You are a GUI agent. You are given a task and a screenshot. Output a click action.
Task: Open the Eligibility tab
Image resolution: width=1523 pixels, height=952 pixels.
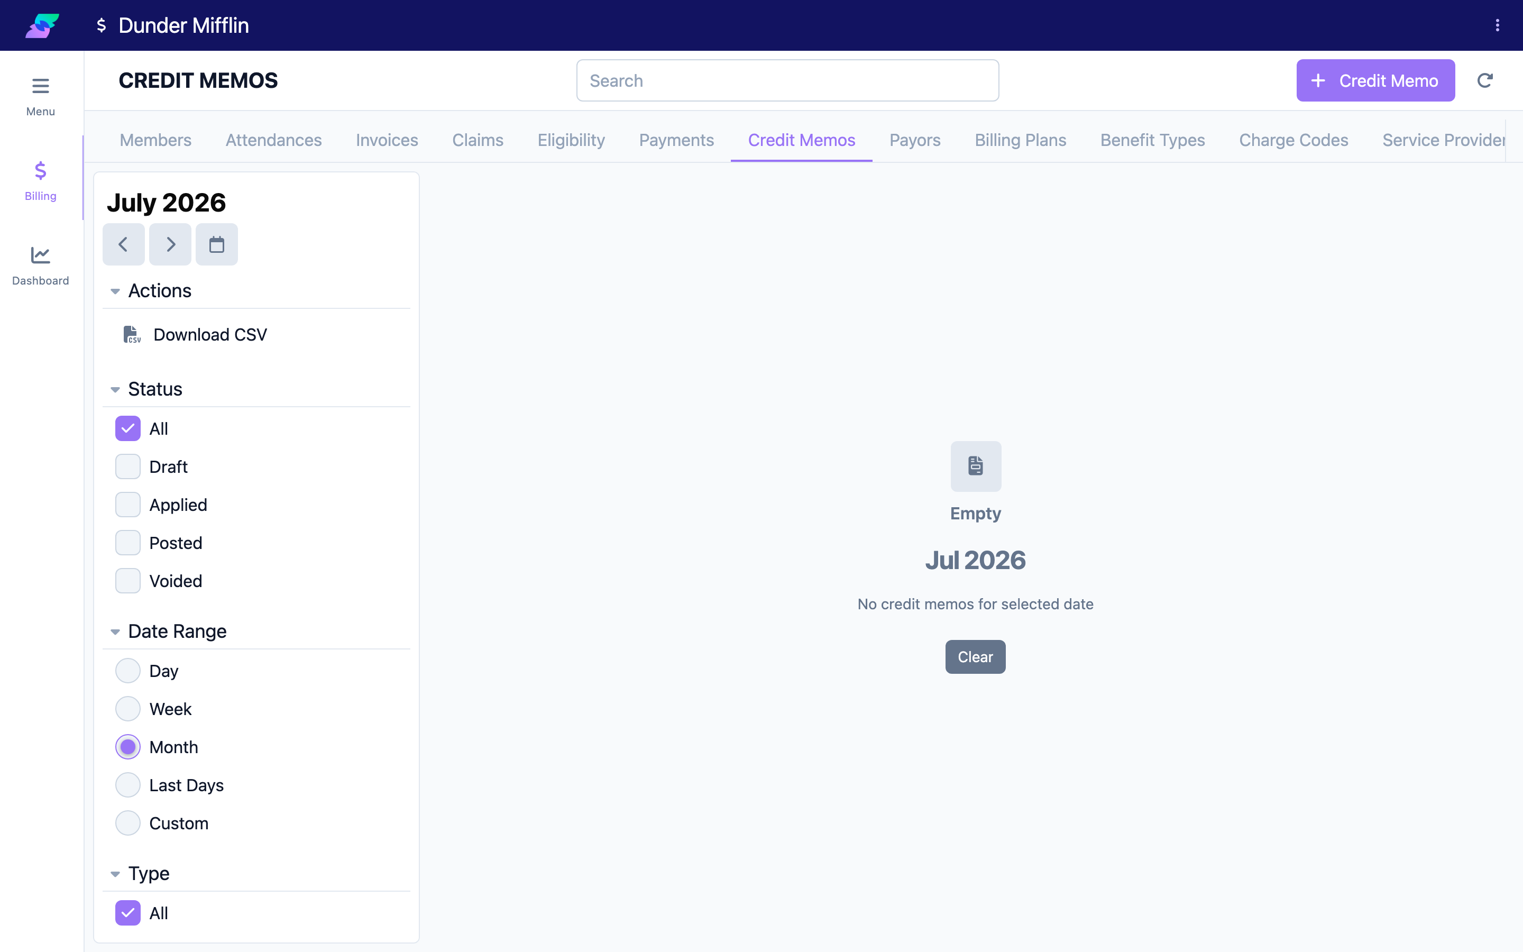(x=572, y=140)
